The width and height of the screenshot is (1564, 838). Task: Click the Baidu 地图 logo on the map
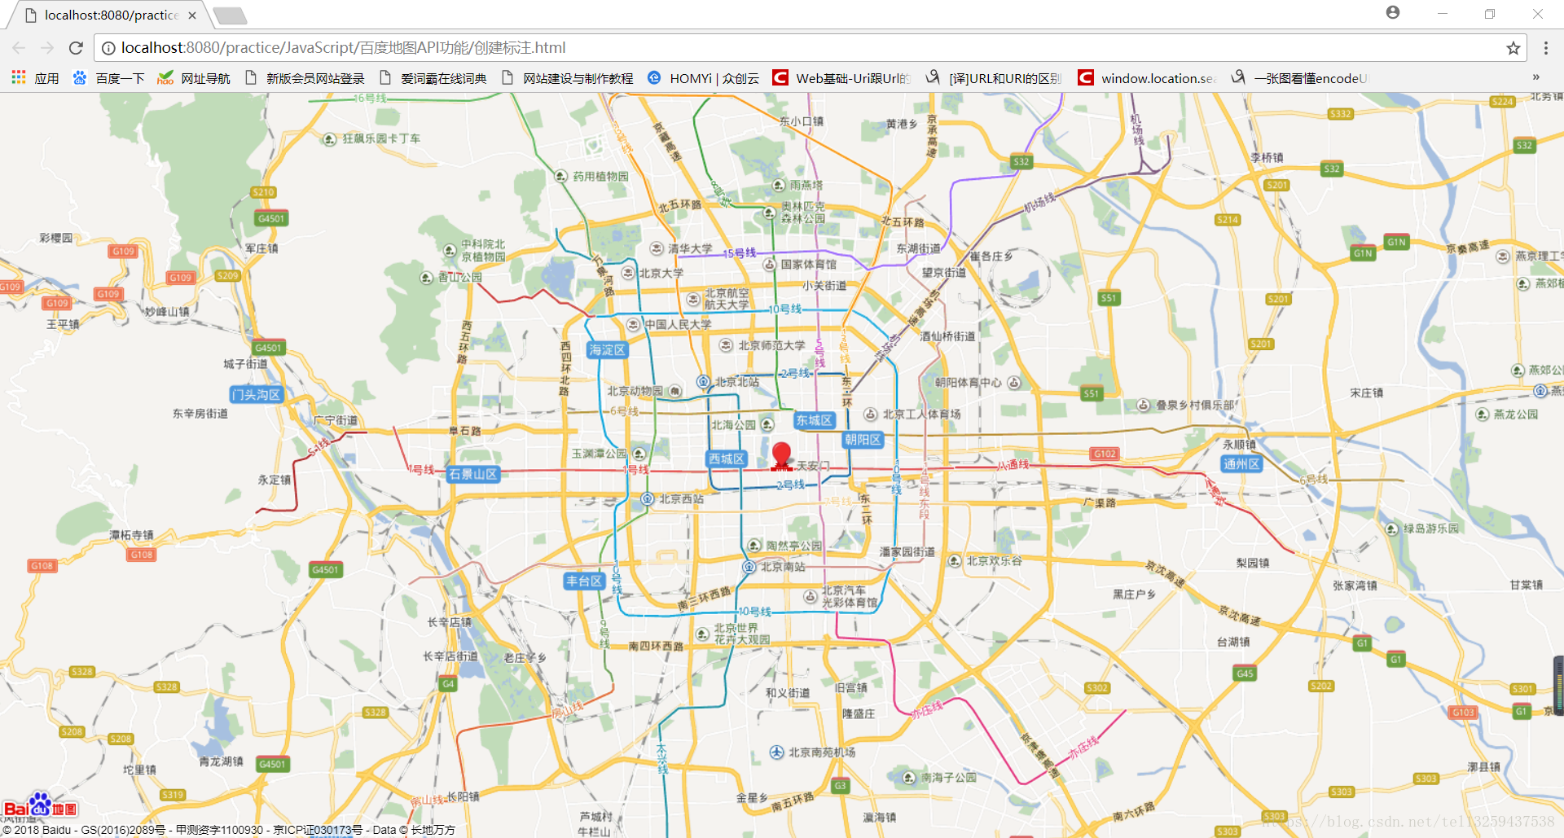(40, 805)
